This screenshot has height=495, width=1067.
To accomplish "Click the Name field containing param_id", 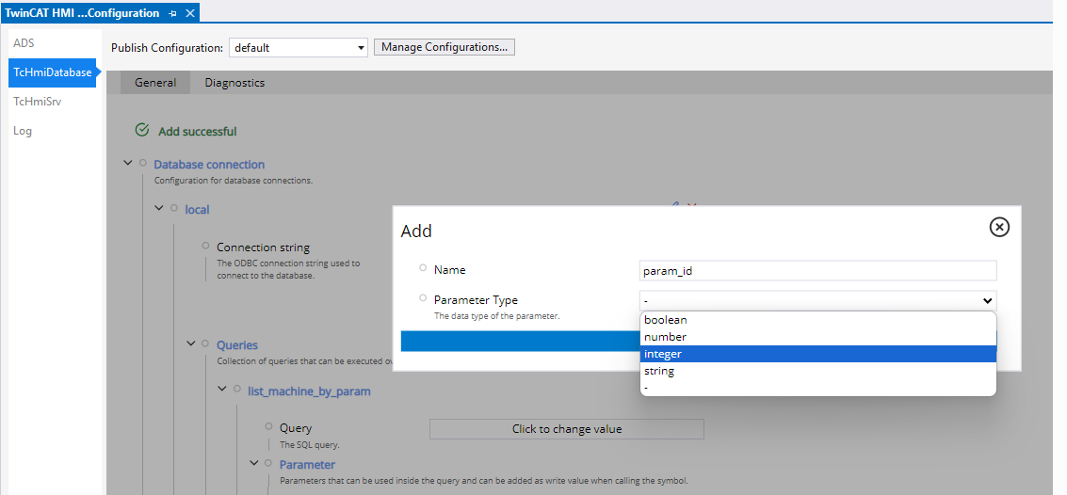I will (x=816, y=270).
